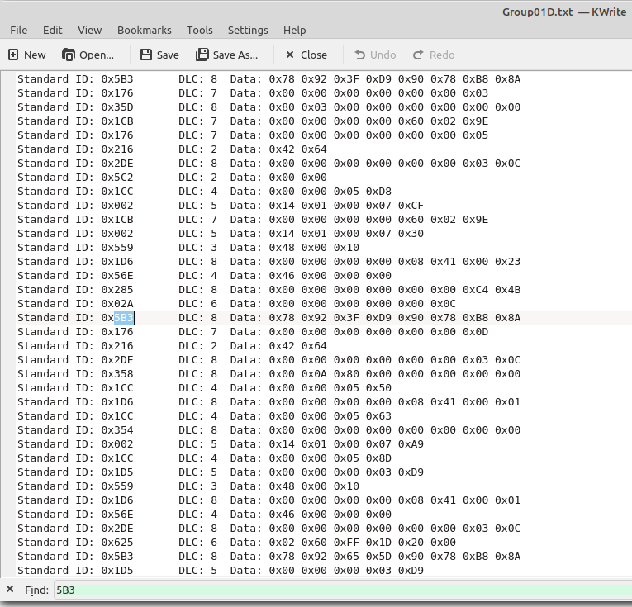632x607 pixels.
Task: Open the Tools menu
Action: pyautogui.click(x=200, y=31)
